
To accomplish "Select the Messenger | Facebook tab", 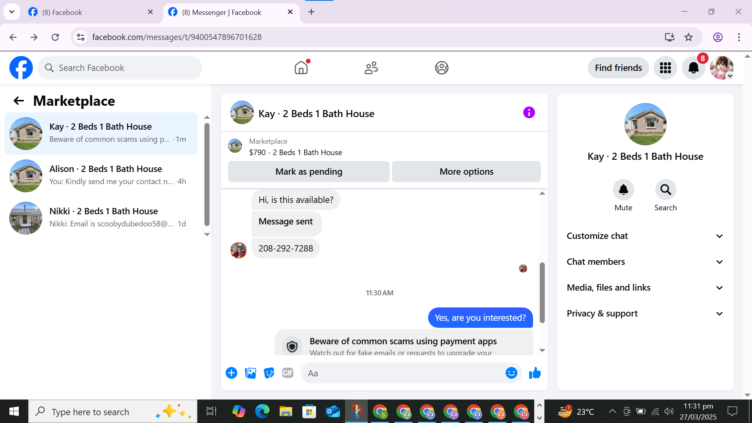I will point(231,12).
